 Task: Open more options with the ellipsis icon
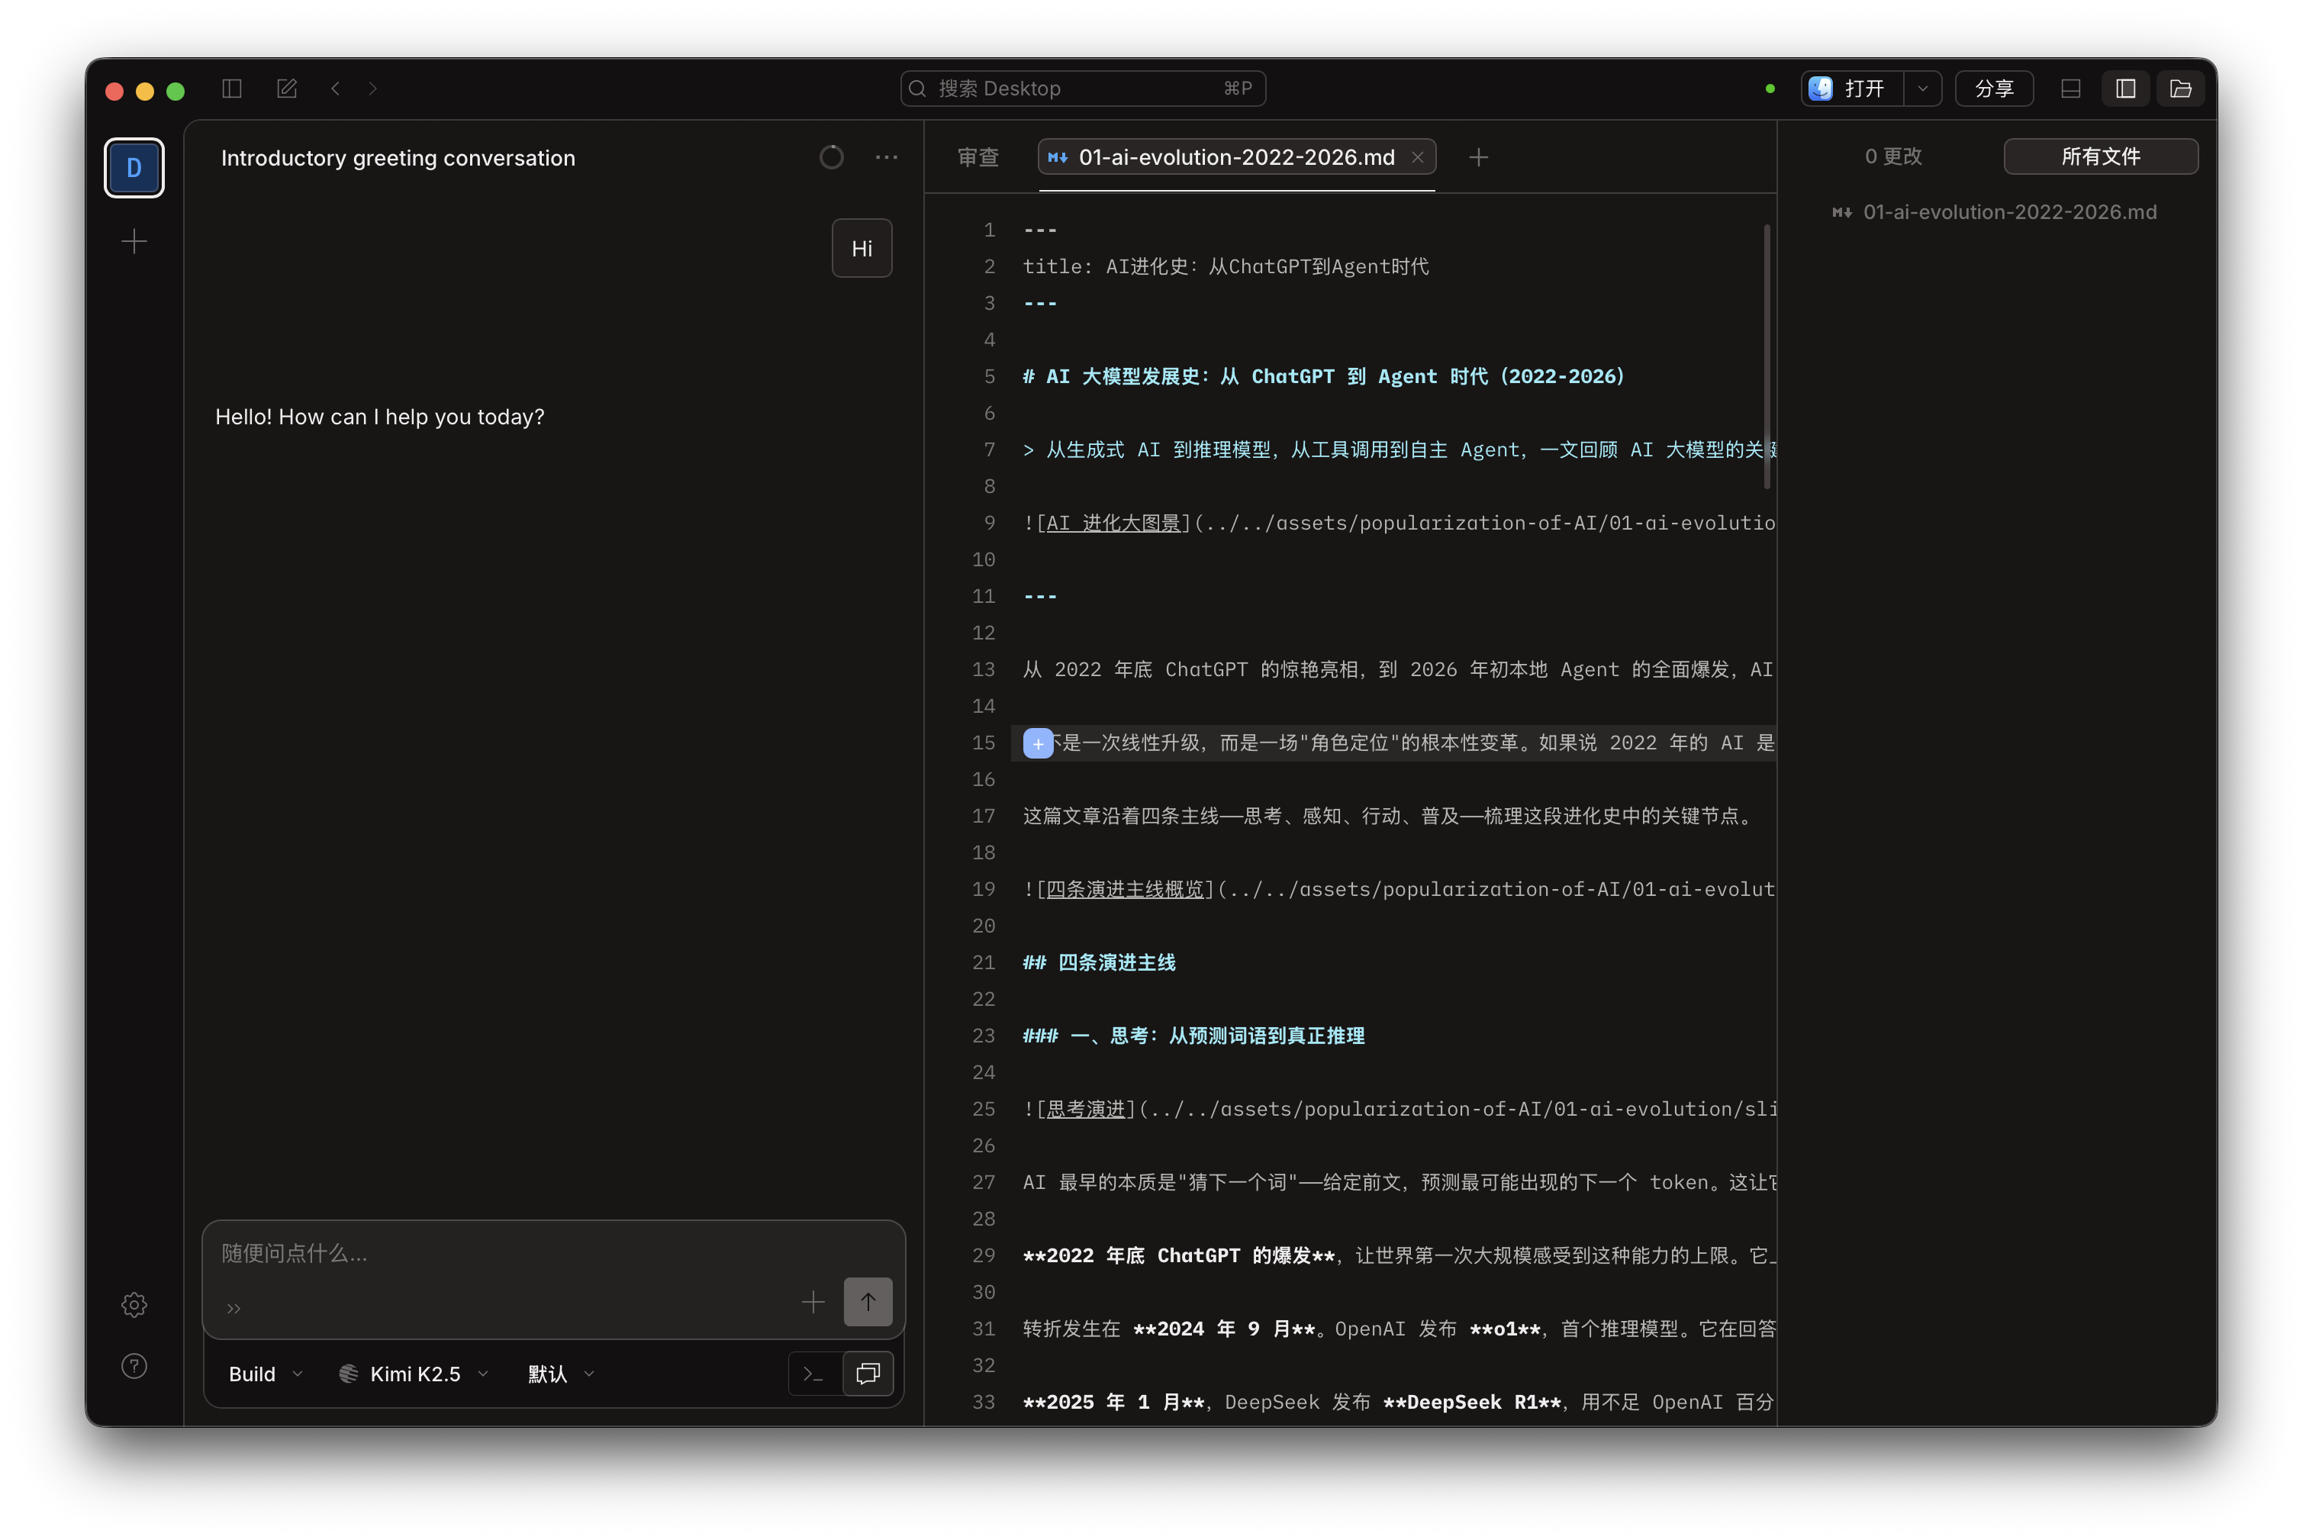click(887, 157)
